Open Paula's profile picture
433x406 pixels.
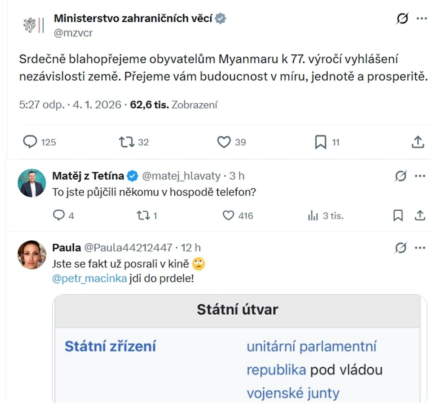click(x=32, y=255)
